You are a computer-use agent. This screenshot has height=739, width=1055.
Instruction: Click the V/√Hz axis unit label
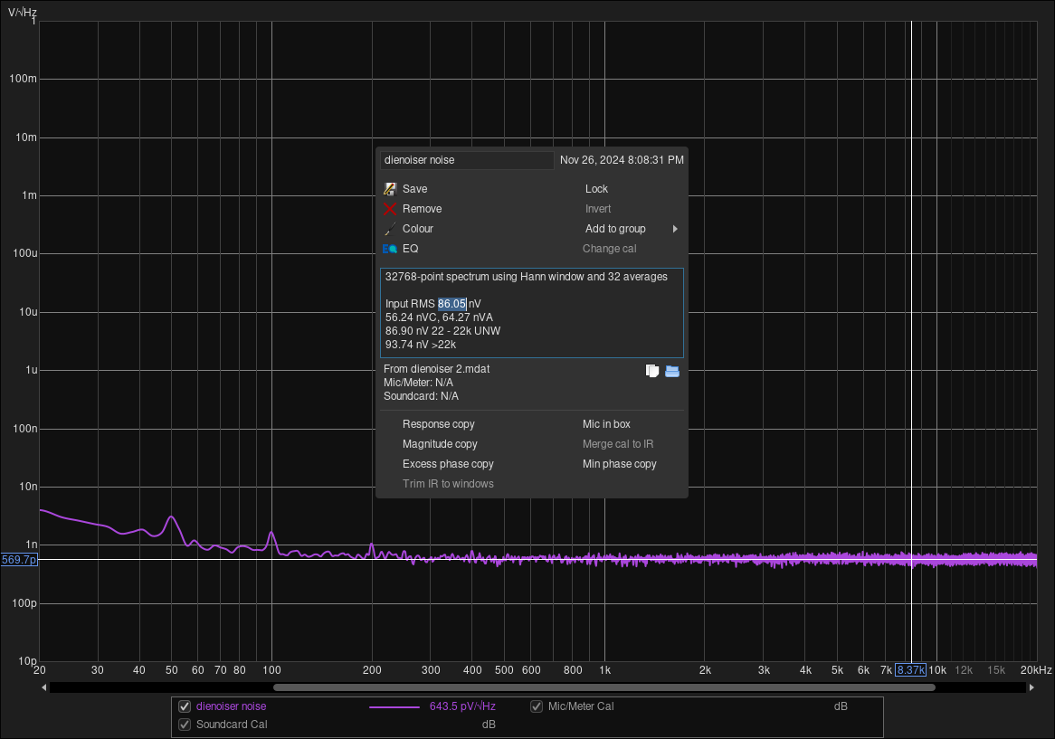pyautogui.click(x=23, y=12)
